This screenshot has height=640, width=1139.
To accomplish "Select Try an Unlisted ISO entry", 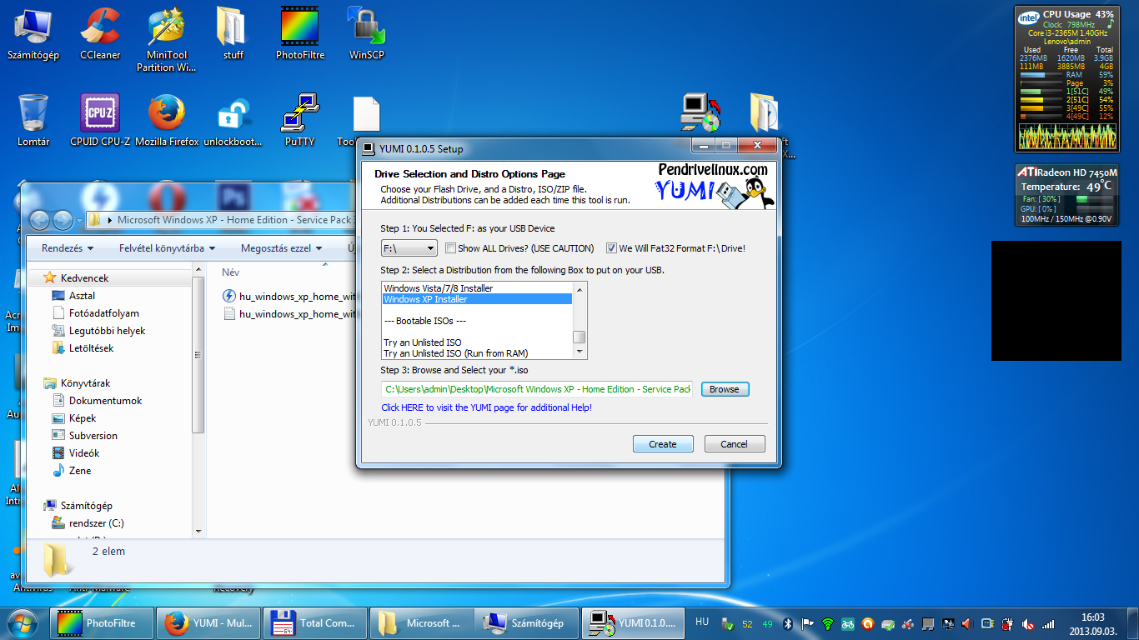I will [423, 342].
